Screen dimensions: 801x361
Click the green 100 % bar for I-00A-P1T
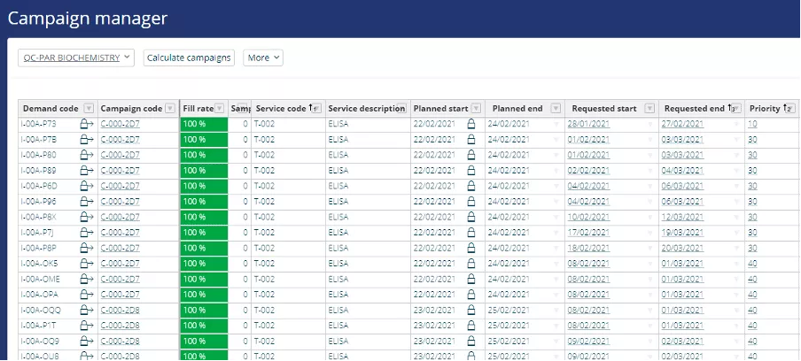204,326
